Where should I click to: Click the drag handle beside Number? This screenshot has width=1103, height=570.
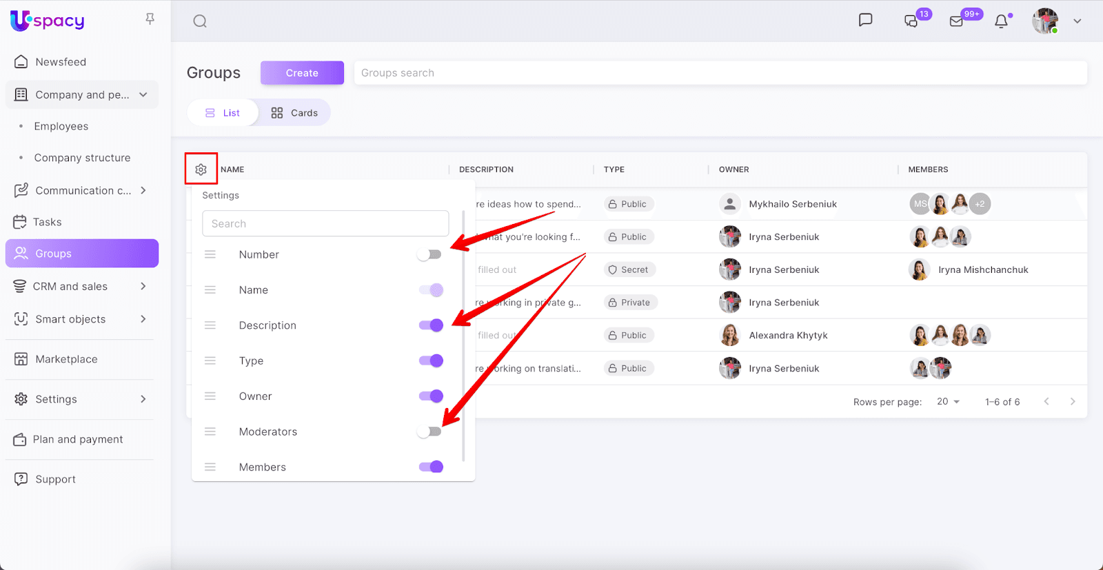(x=210, y=255)
